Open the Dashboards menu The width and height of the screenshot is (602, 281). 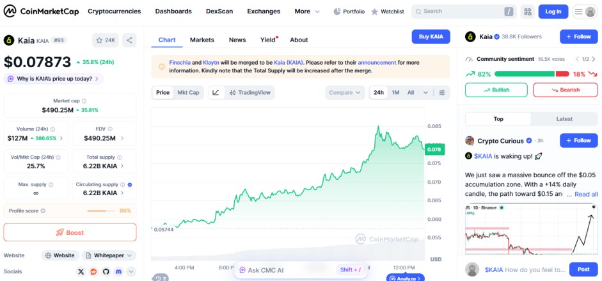point(173,12)
